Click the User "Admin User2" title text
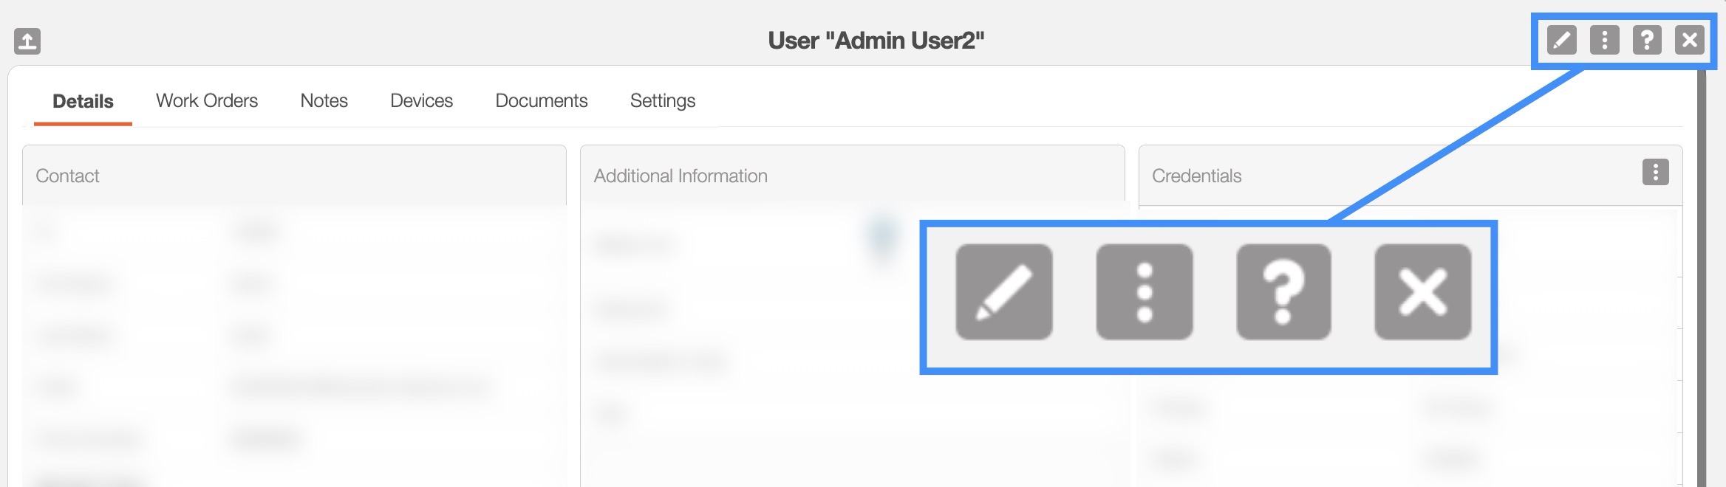This screenshot has height=487, width=1726. tap(876, 41)
